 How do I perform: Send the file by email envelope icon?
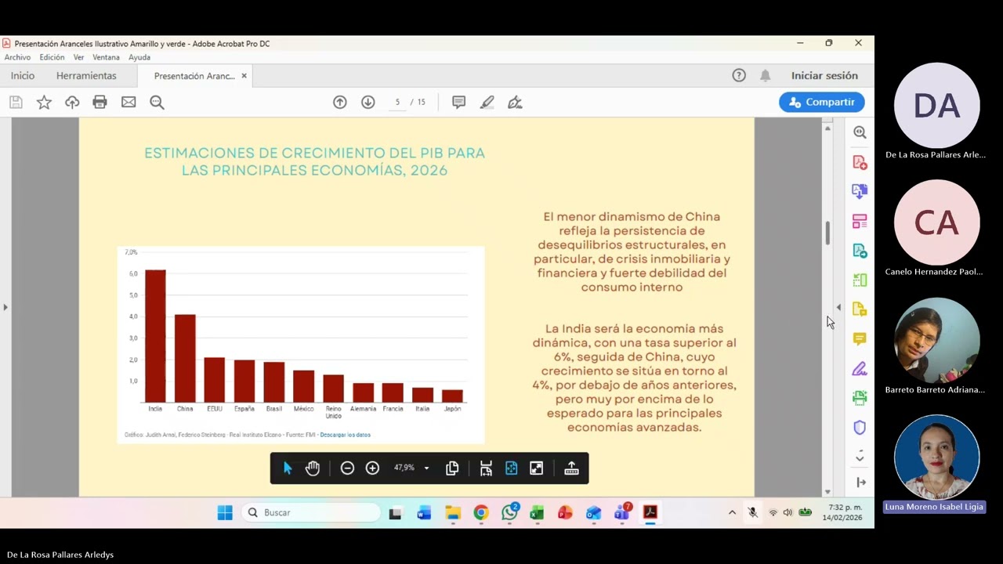point(129,102)
